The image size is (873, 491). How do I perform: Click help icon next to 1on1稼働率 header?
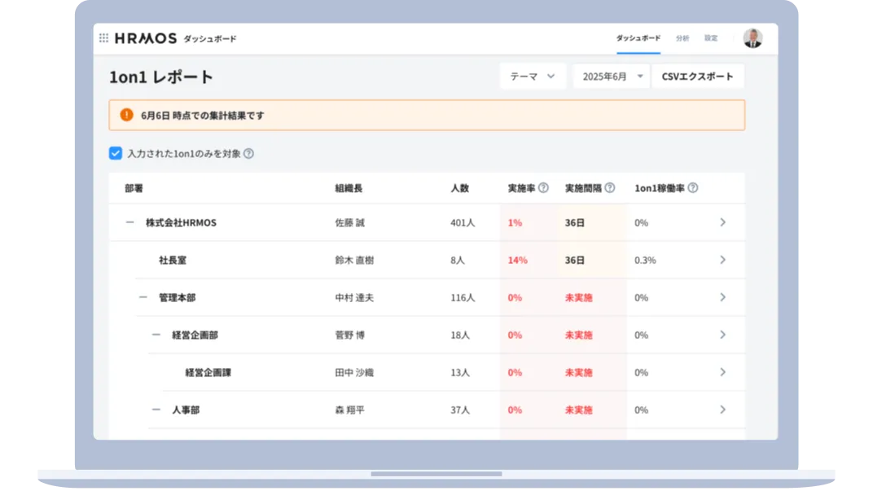692,188
